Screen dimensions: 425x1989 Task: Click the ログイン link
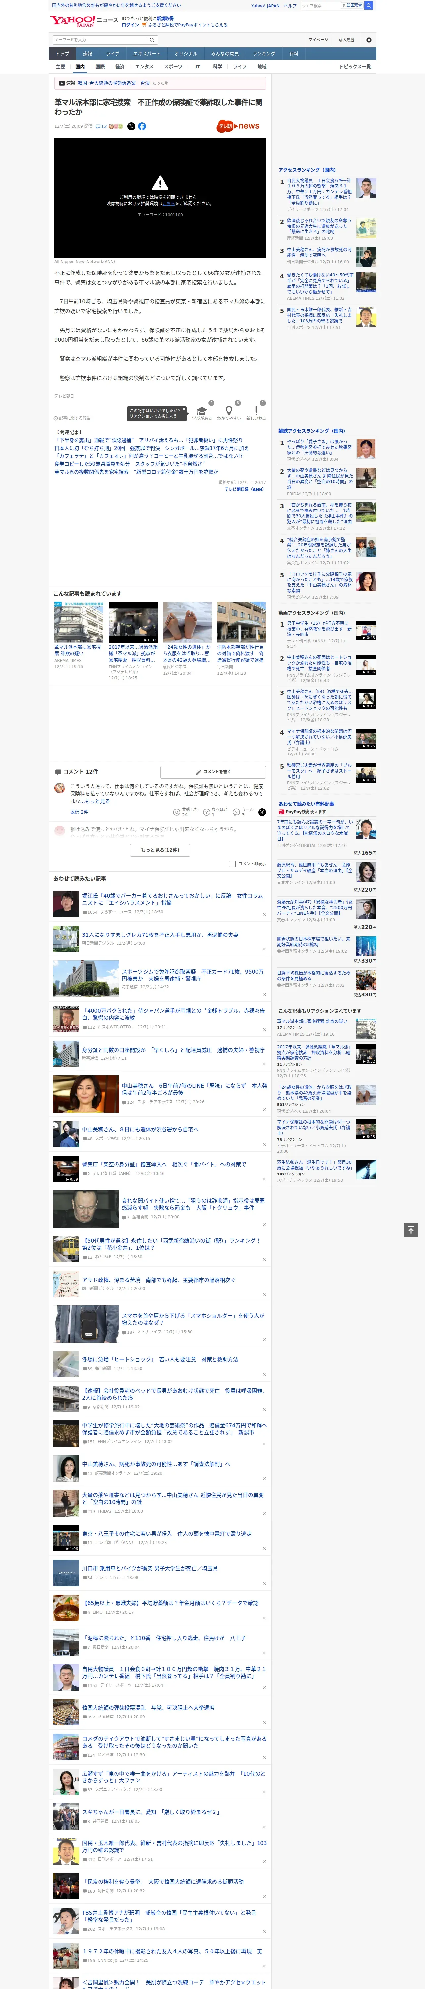pos(130,25)
